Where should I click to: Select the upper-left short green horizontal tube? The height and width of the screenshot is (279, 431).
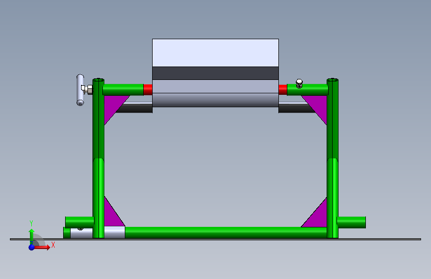123,90
